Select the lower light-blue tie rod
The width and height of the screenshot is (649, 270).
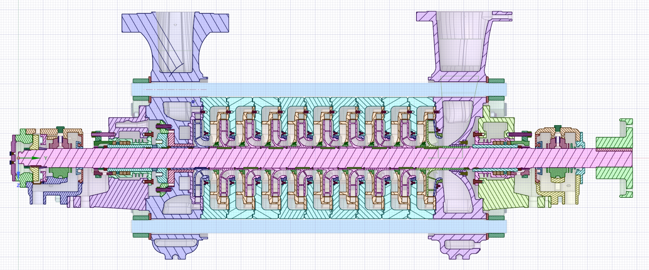319,226
